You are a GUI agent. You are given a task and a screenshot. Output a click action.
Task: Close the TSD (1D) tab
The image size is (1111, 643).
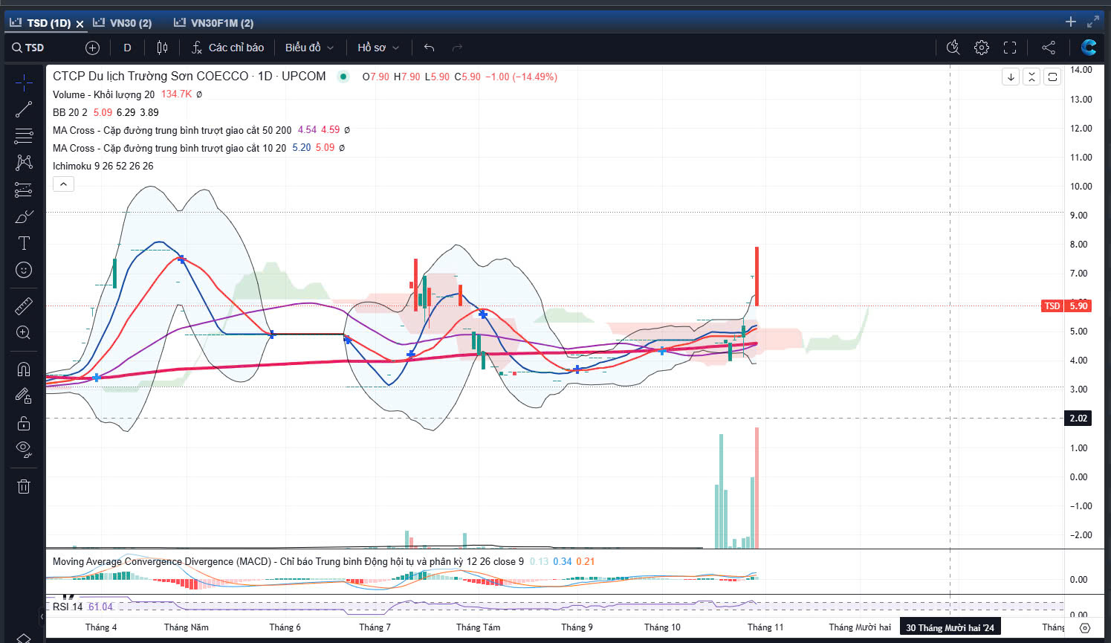point(80,24)
